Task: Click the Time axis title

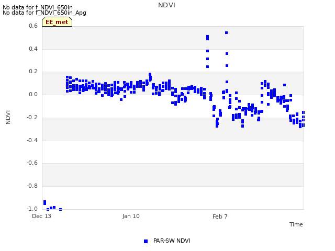Action: point(296,224)
